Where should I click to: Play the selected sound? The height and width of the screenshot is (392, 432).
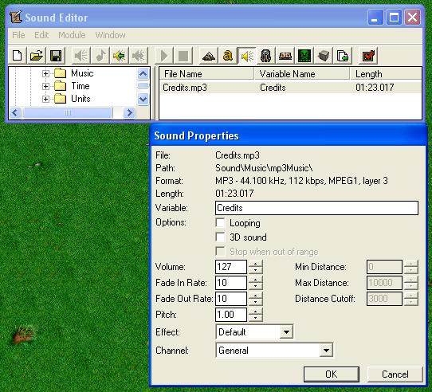click(164, 56)
